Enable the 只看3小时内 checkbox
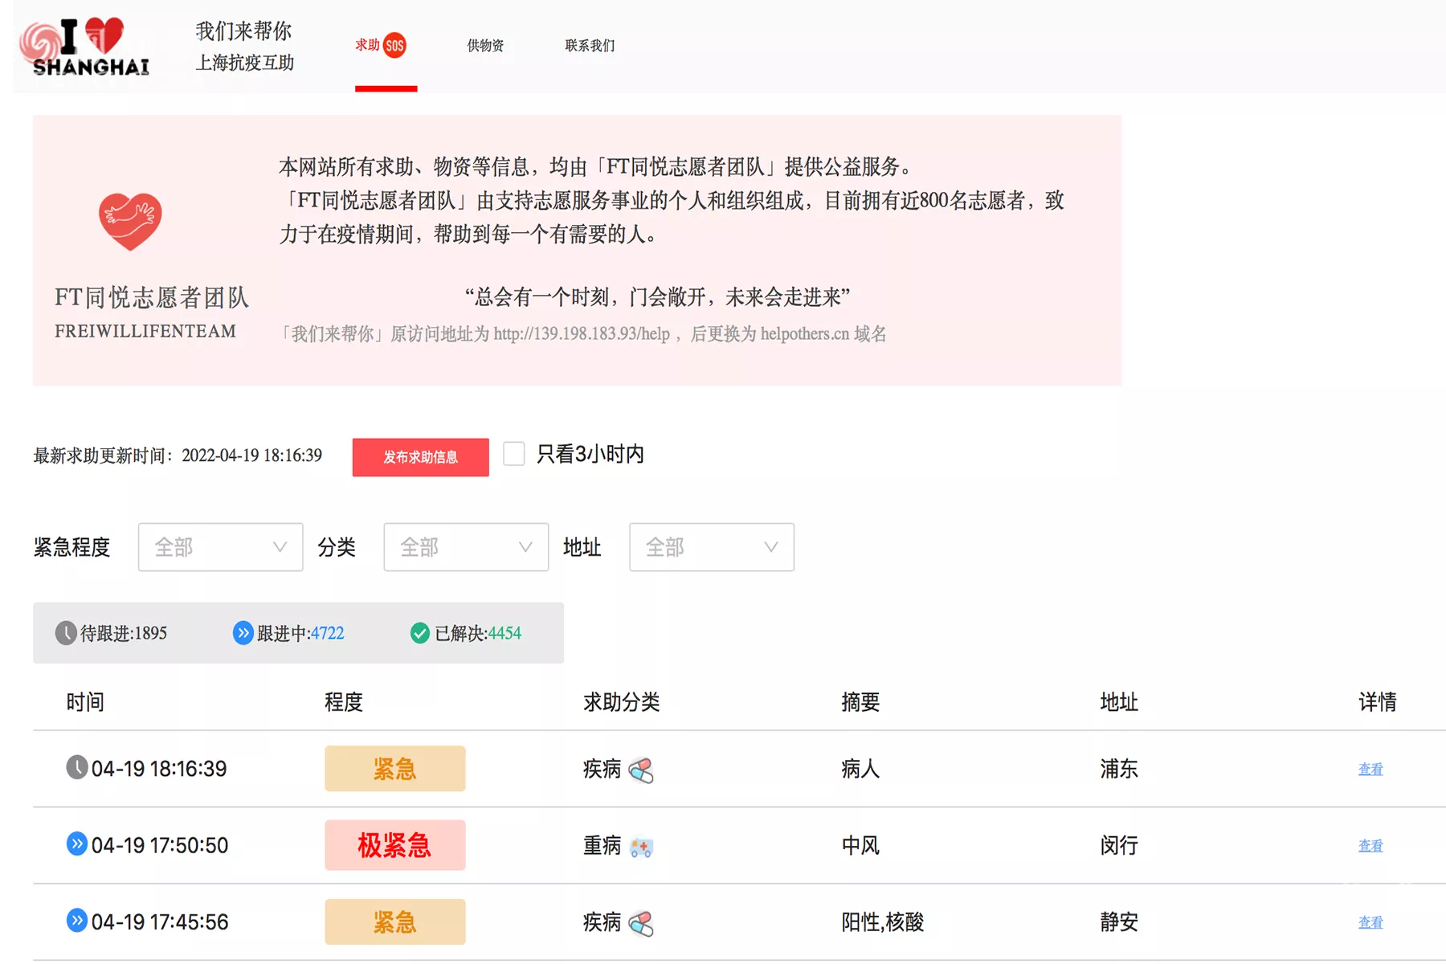Viewport: 1446px width, 964px height. point(514,454)
